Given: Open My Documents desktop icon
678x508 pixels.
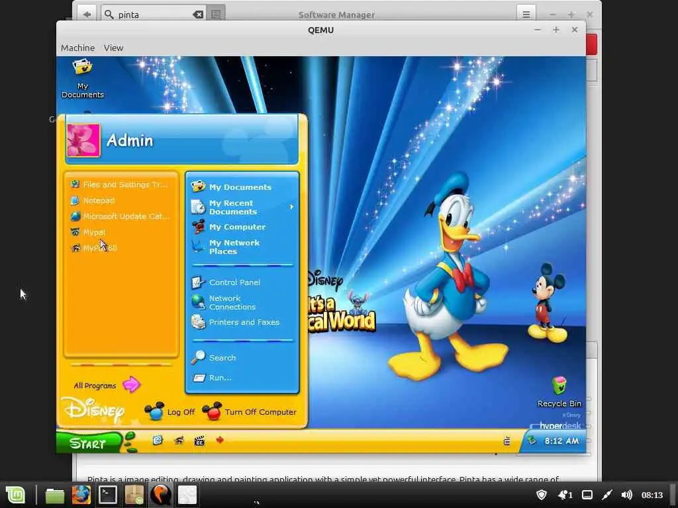Looking at the screenshot, I should 83,79.
